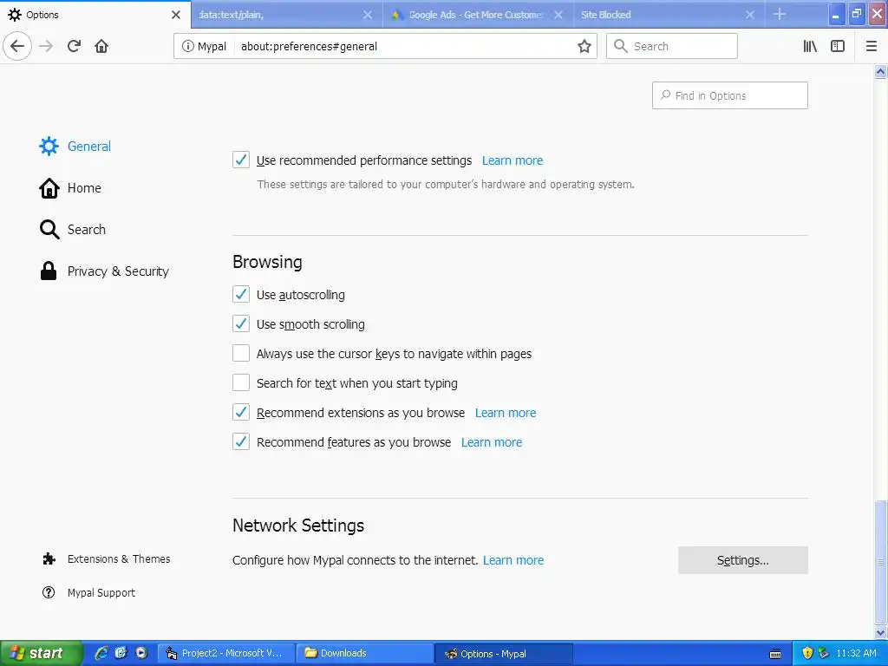Uncheck Use recommended performance settings

(241, 160)
